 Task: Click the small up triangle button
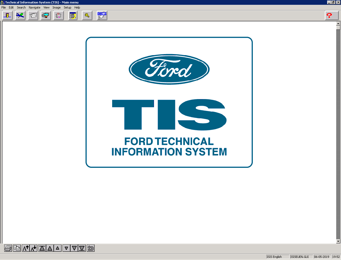(x=58, y=248)
